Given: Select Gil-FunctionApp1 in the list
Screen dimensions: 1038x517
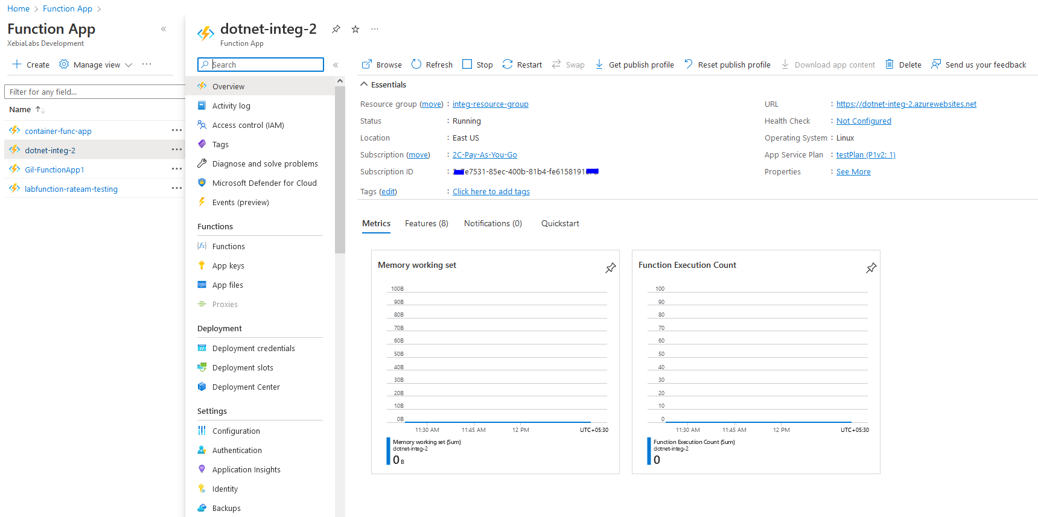Looking at the screenshot, I should pyautogui.click(x=54, y=170).
